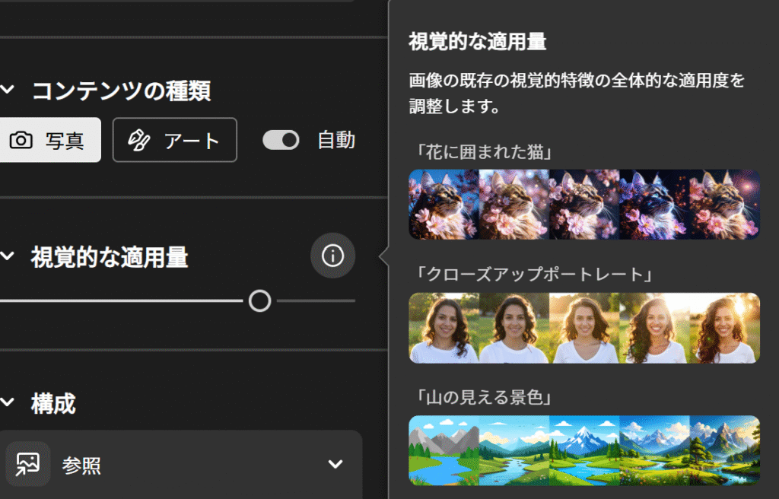
Task: Click the クローズアップポートレート example image strip
Action: (584, 328)
